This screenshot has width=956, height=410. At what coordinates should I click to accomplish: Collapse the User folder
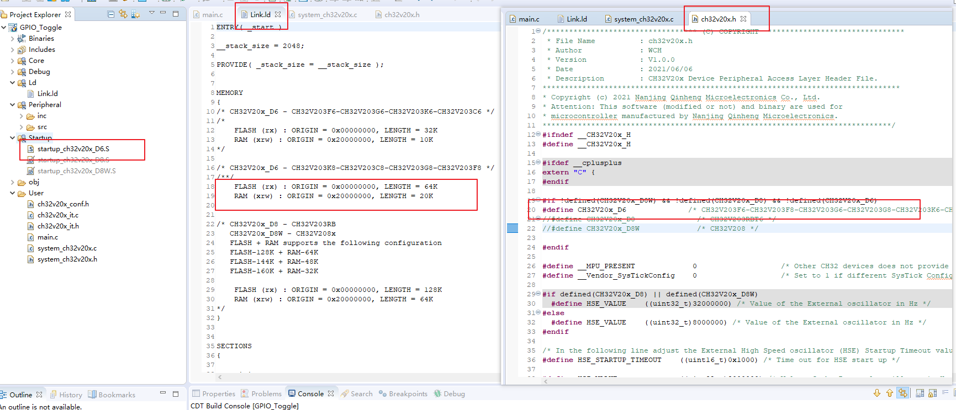click(13, 193)
